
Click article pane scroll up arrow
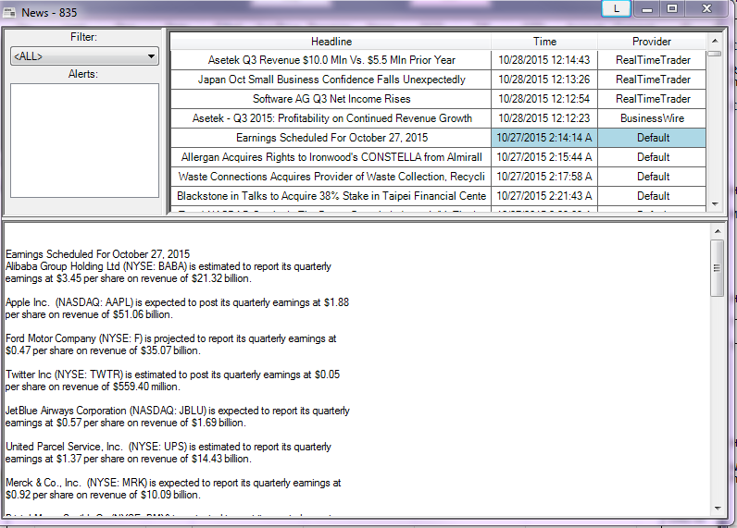[x=718, y=231]
